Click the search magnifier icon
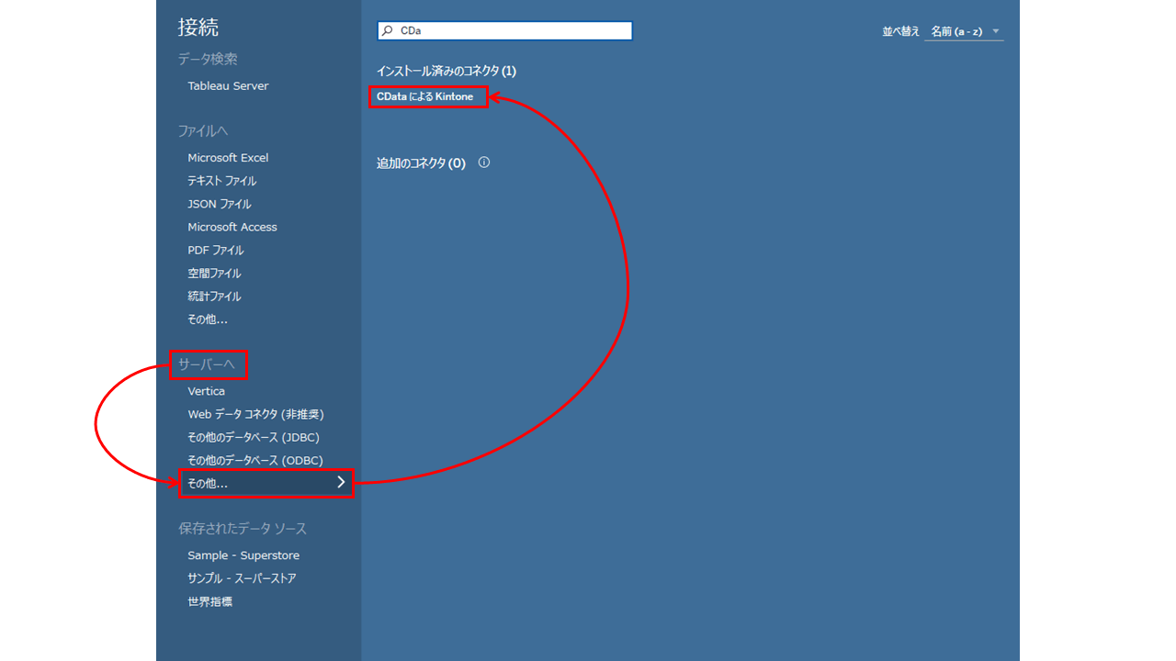 [388, 31]
